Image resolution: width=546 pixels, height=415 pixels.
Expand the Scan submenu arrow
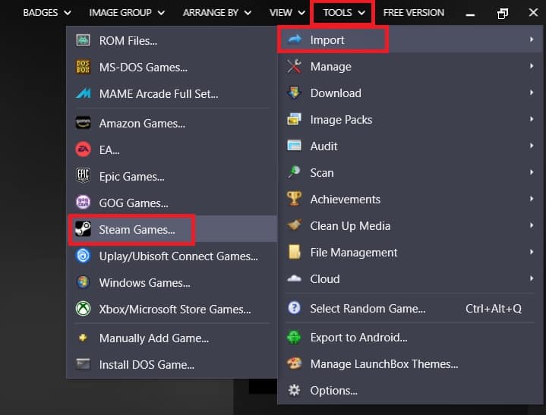point(532,172)
